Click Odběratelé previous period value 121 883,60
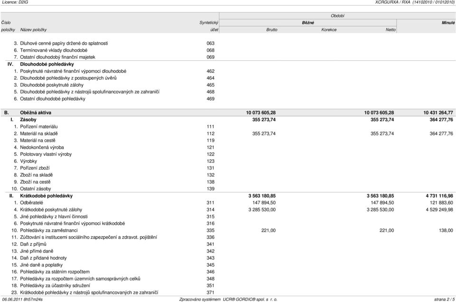The image size is (456, 302). (x=441, y=203)
